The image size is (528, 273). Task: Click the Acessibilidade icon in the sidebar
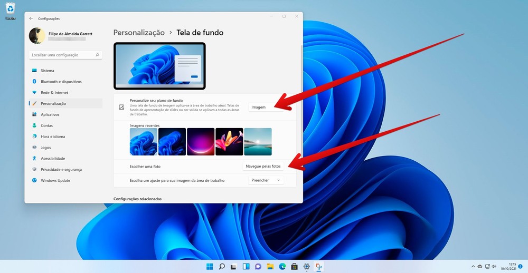point(34,158)
